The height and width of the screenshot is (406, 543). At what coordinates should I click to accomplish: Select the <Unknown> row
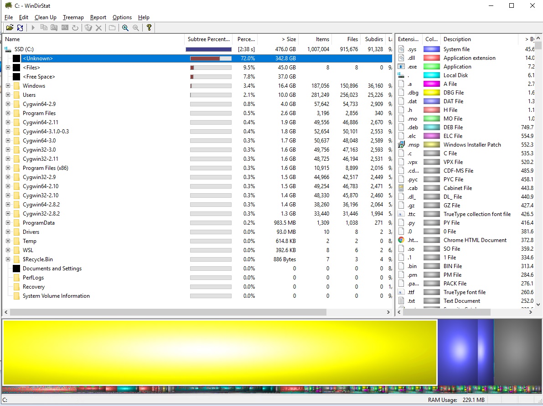click(x=197, y=58)
